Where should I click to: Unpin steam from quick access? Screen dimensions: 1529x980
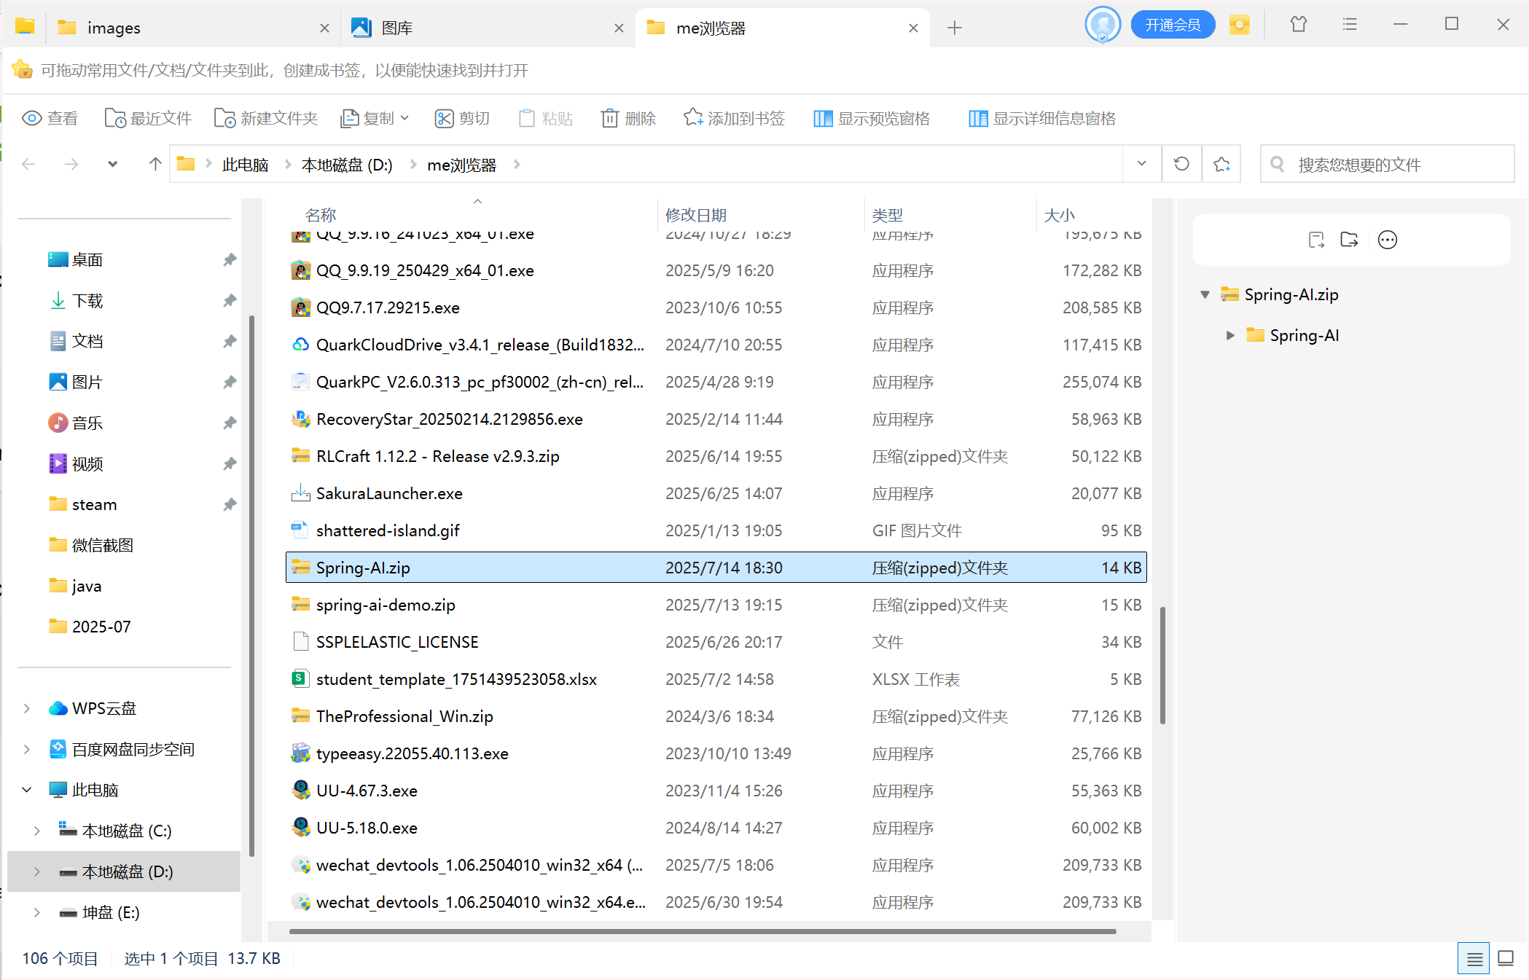pyautogui.click(x=230, y=504)
